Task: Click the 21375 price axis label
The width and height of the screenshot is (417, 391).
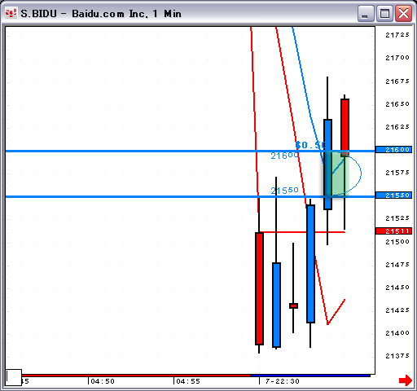Action: point(397,356)
